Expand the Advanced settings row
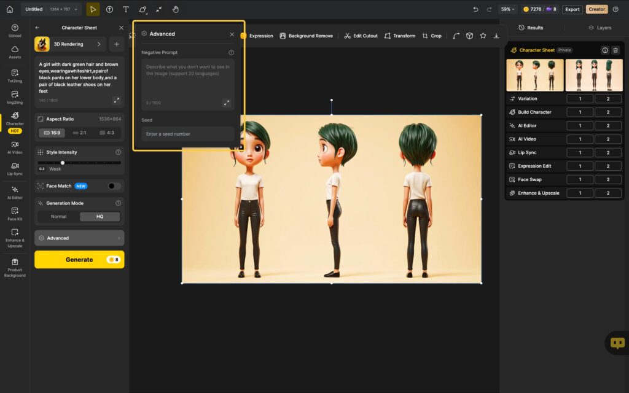This screenshot has width=629, height=393. tap(79, 238)
